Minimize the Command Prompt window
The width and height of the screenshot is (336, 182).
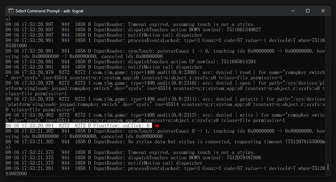click(292, 11)
